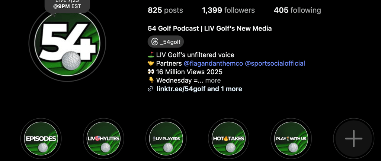Open the 54 Golf profile picture

tap(67, 43)
